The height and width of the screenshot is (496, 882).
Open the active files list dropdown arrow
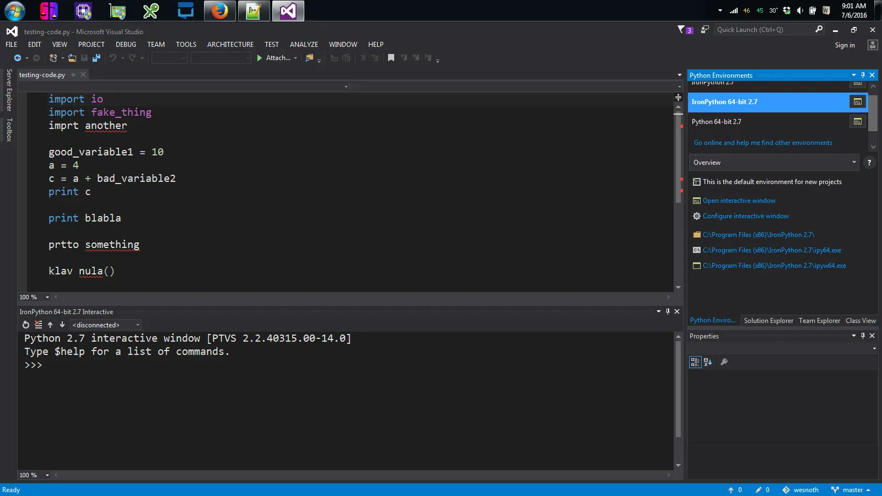(x=679, y=75)
